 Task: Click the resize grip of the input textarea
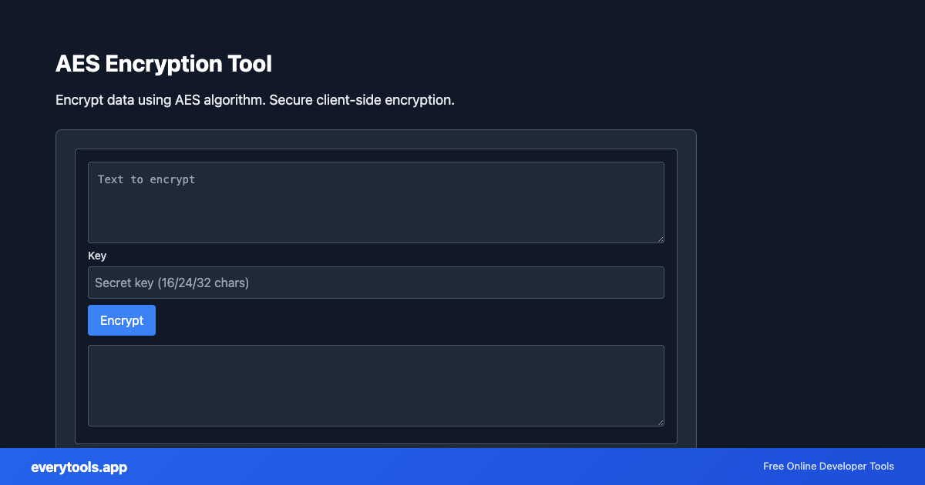[x=661, y=239]
